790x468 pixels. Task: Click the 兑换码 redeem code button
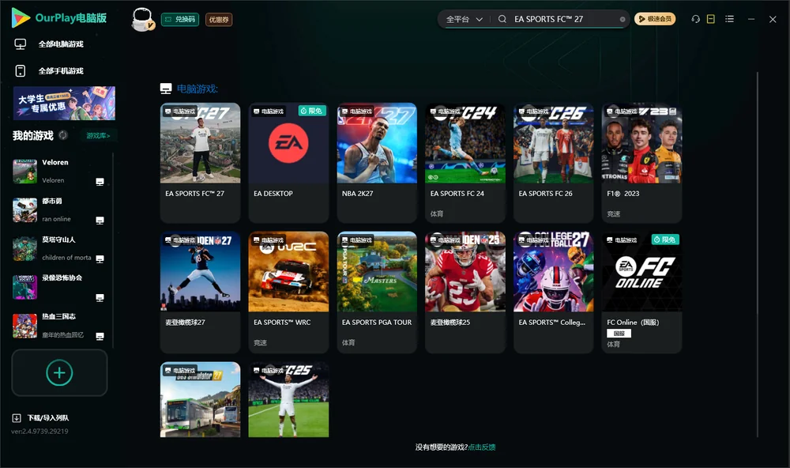[180, 19]
